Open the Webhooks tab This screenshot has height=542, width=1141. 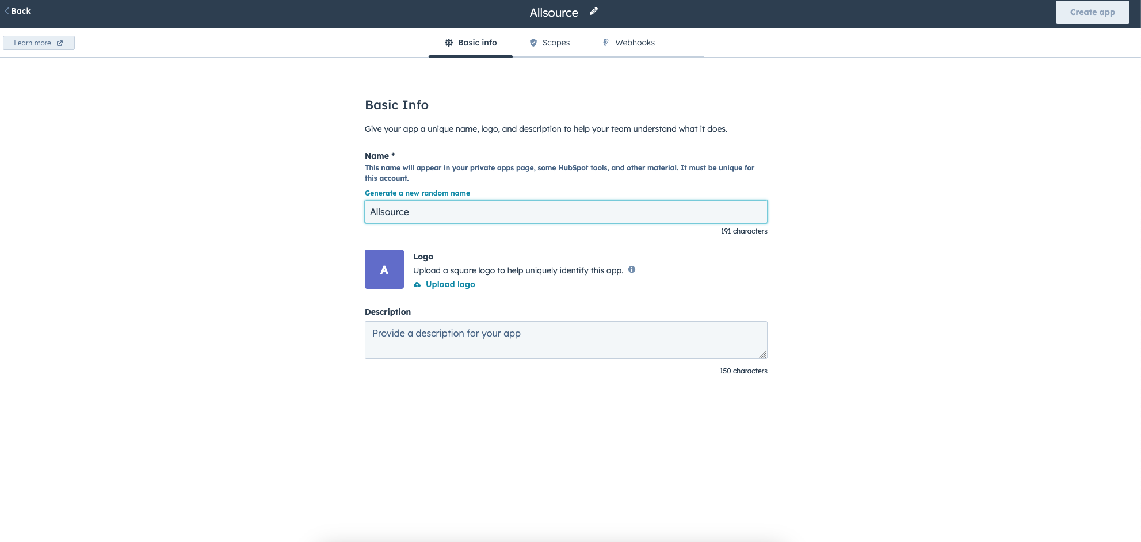[x=628, y=43]
